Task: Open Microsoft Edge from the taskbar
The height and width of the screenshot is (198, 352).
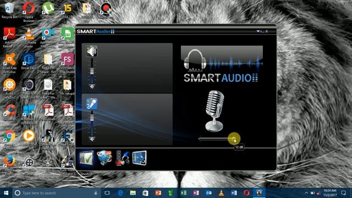Action: (120, 193)
